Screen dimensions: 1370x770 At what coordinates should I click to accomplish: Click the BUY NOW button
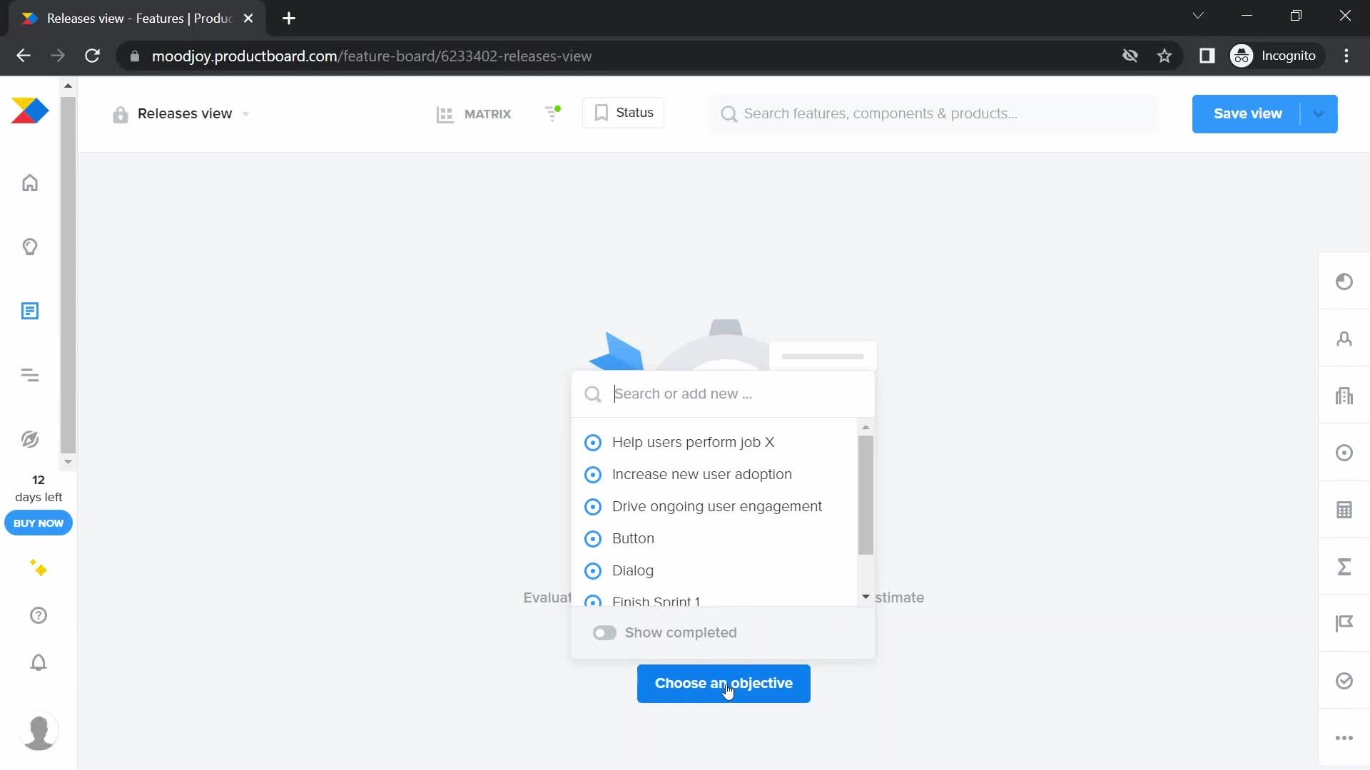tap(39, 523)
